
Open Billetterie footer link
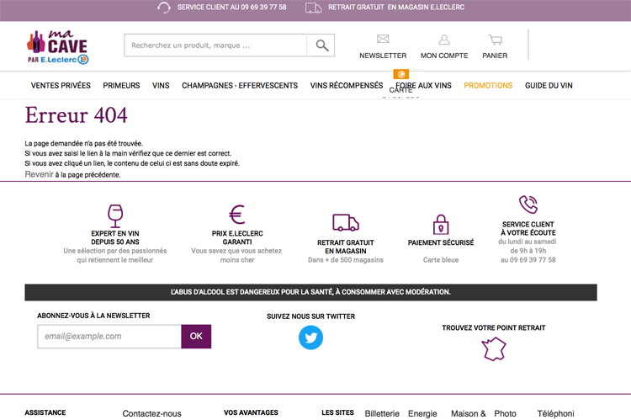click(x=382, y=413)
